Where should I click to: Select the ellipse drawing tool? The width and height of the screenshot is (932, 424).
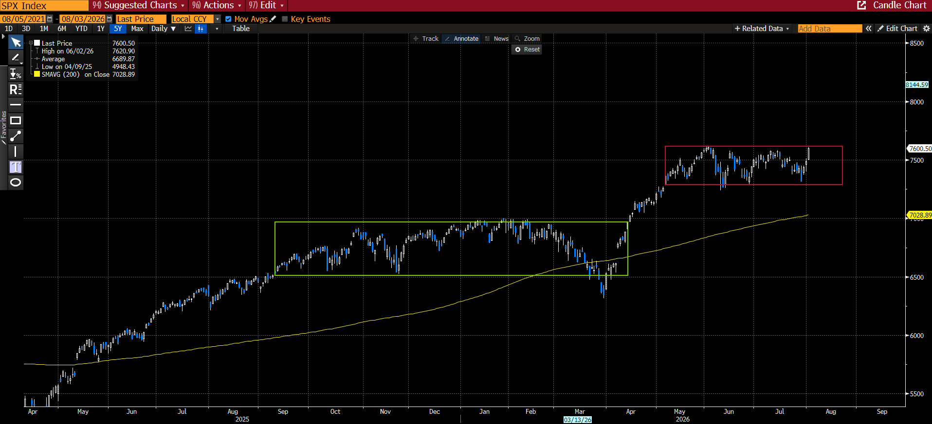[16, 183]
